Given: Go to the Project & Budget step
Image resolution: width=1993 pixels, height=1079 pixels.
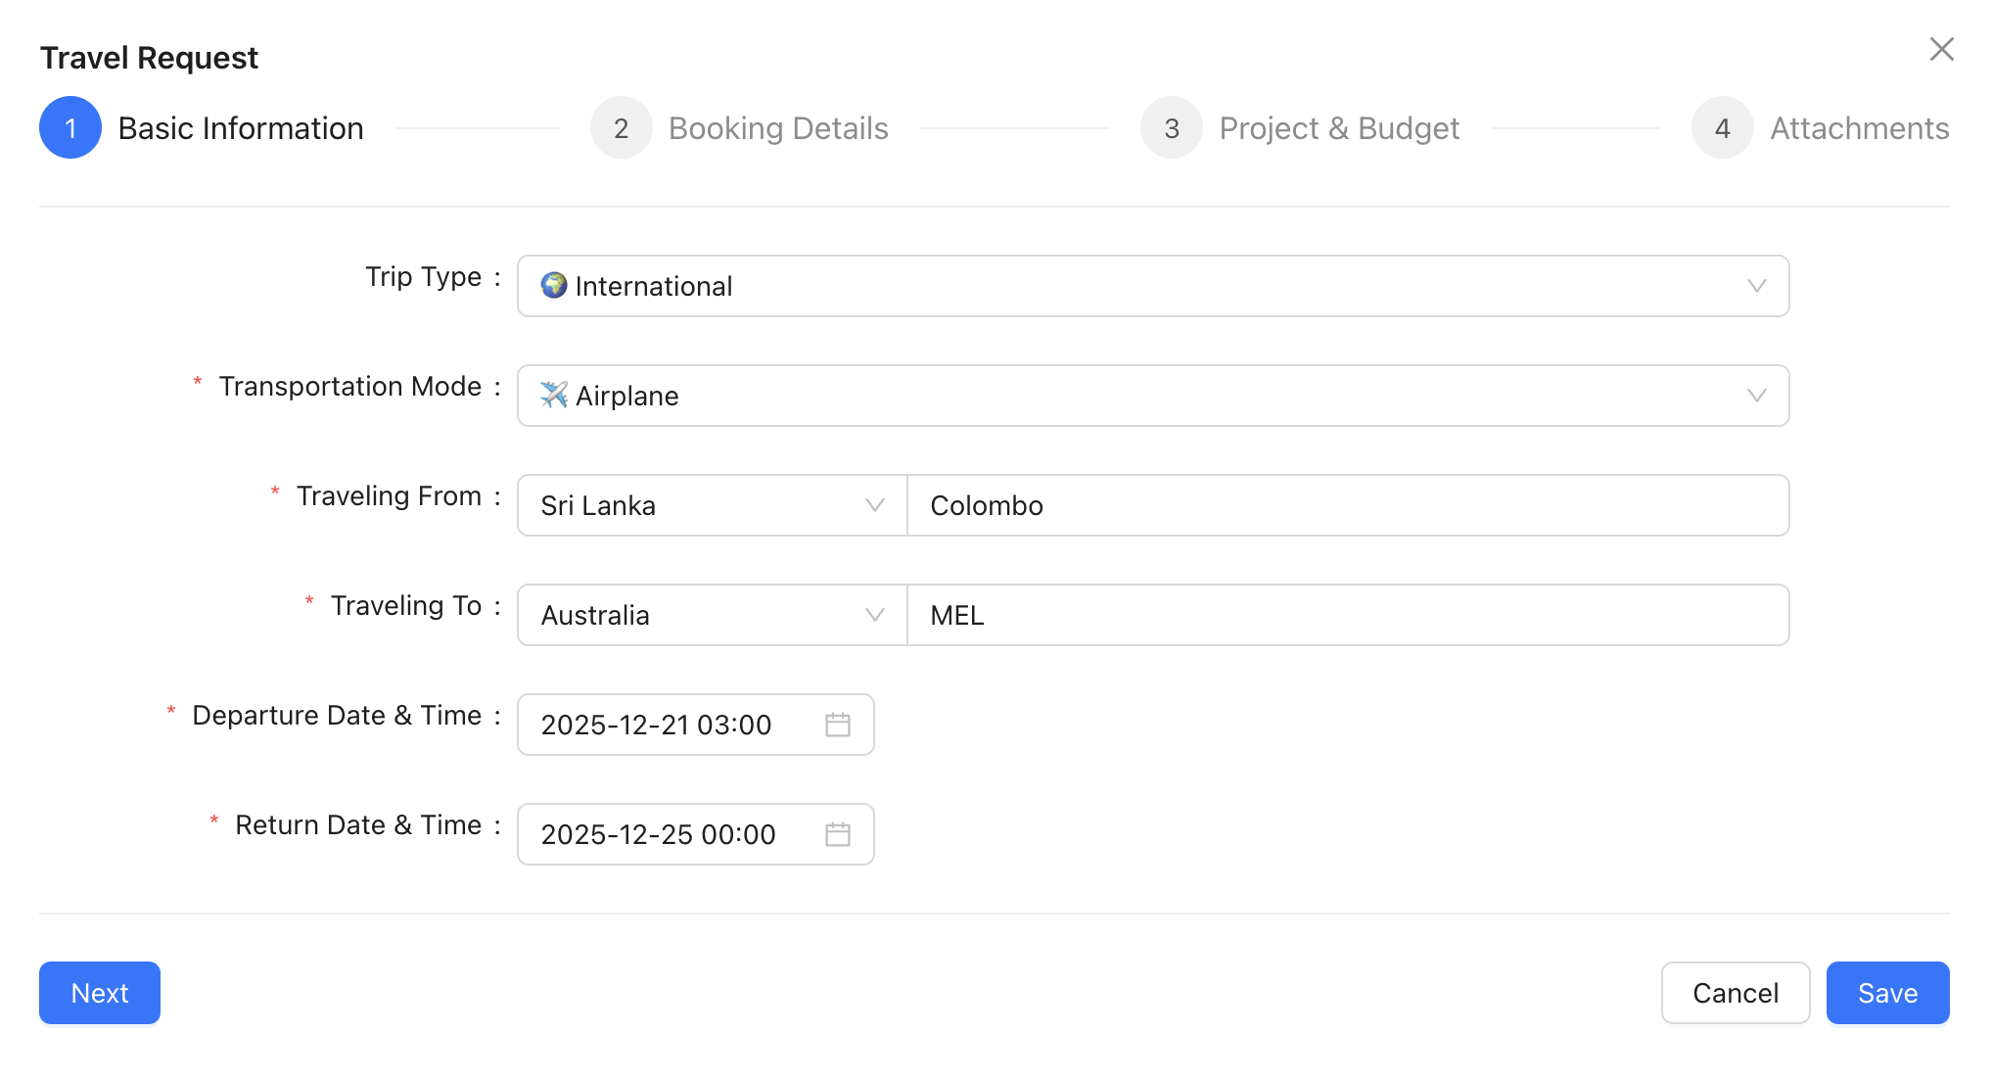Looking at the screenshot, I should coord(1338,128).
